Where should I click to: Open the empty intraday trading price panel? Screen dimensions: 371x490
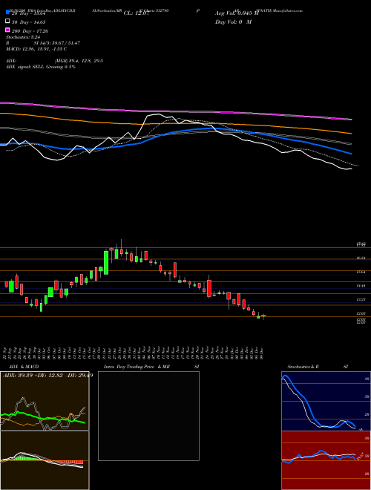pyautogui.click(x=148, y=416)
